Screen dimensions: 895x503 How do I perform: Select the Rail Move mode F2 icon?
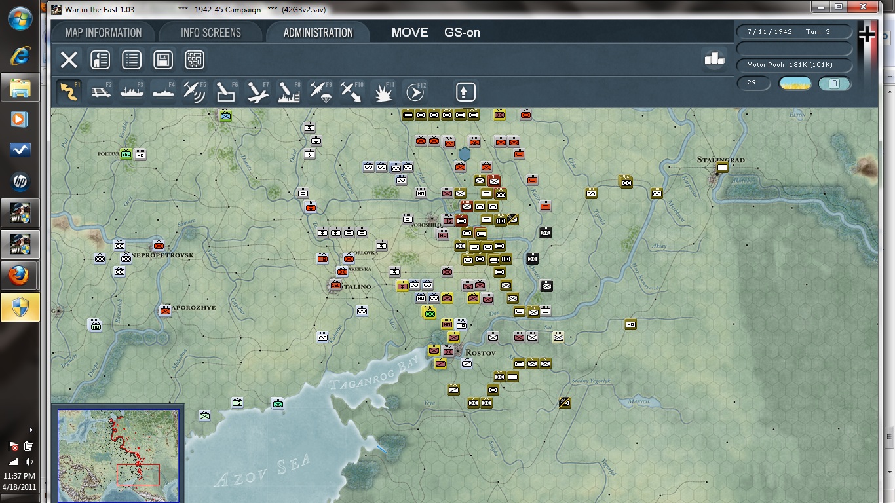coord(100,91)
